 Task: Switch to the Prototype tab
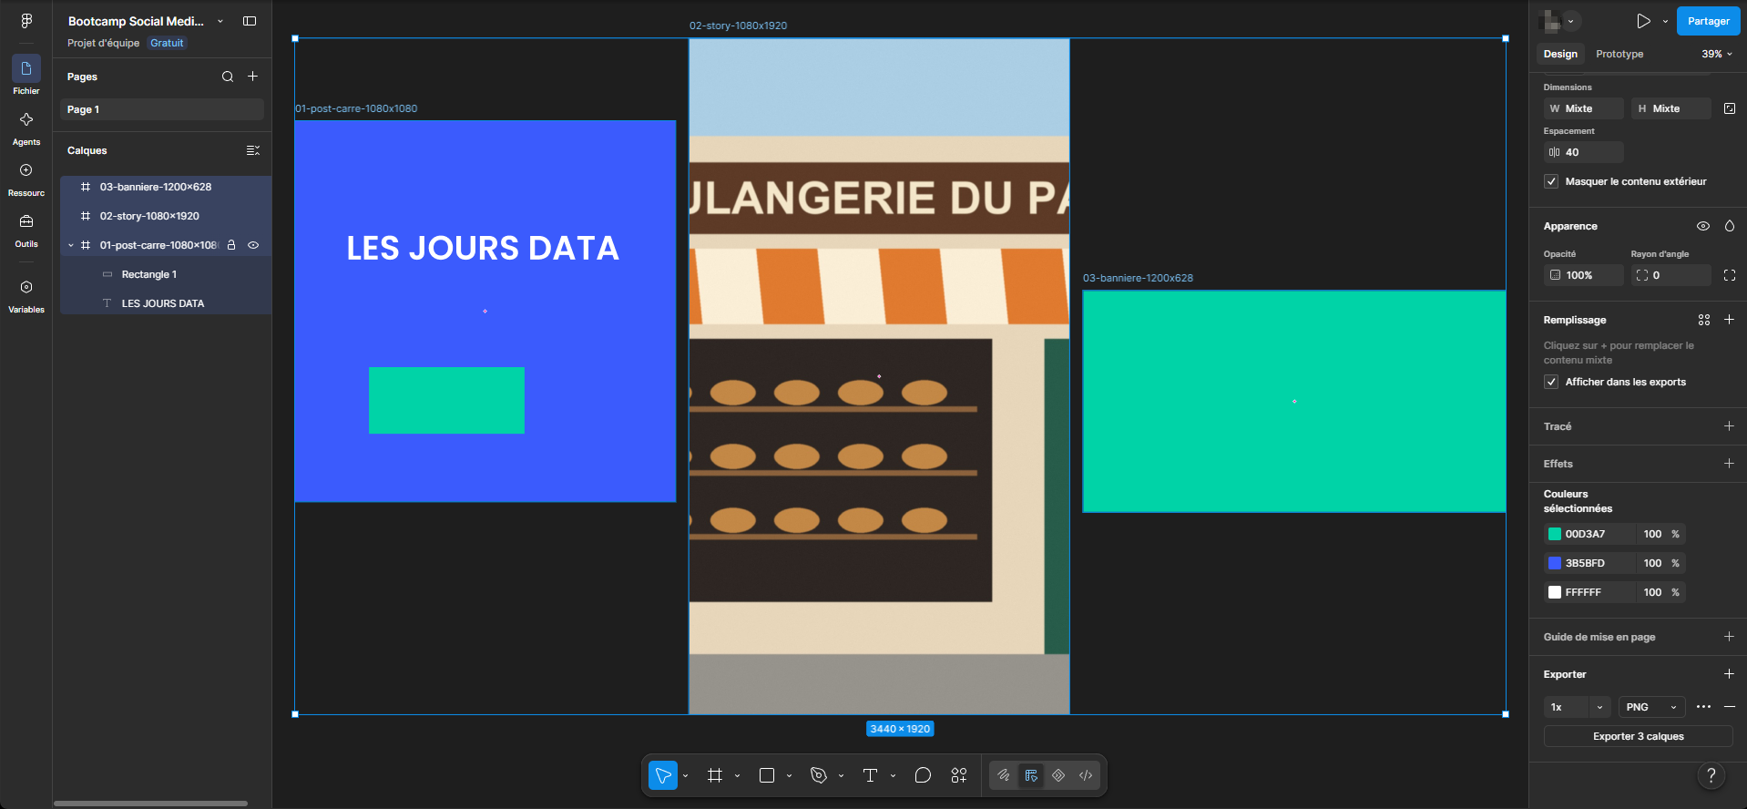[1619, 54]
